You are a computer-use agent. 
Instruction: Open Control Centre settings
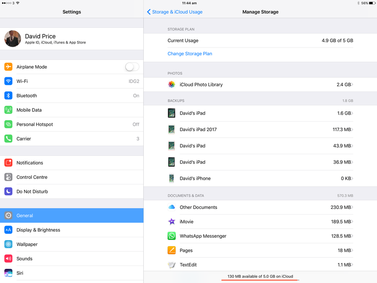(x=72, y=177)
